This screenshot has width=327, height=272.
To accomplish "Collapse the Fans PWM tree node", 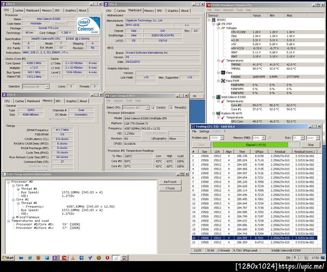I will click(218, 81).
